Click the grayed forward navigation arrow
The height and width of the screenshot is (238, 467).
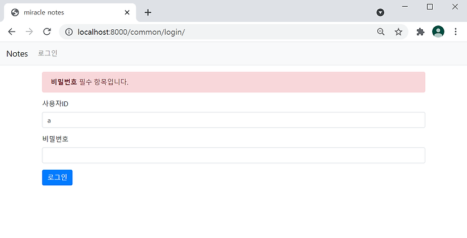pyautogui.click(x=29, y=32)
